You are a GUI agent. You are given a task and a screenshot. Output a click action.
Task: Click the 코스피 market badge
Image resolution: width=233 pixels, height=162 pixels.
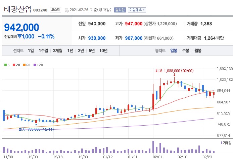coord(55,10)
